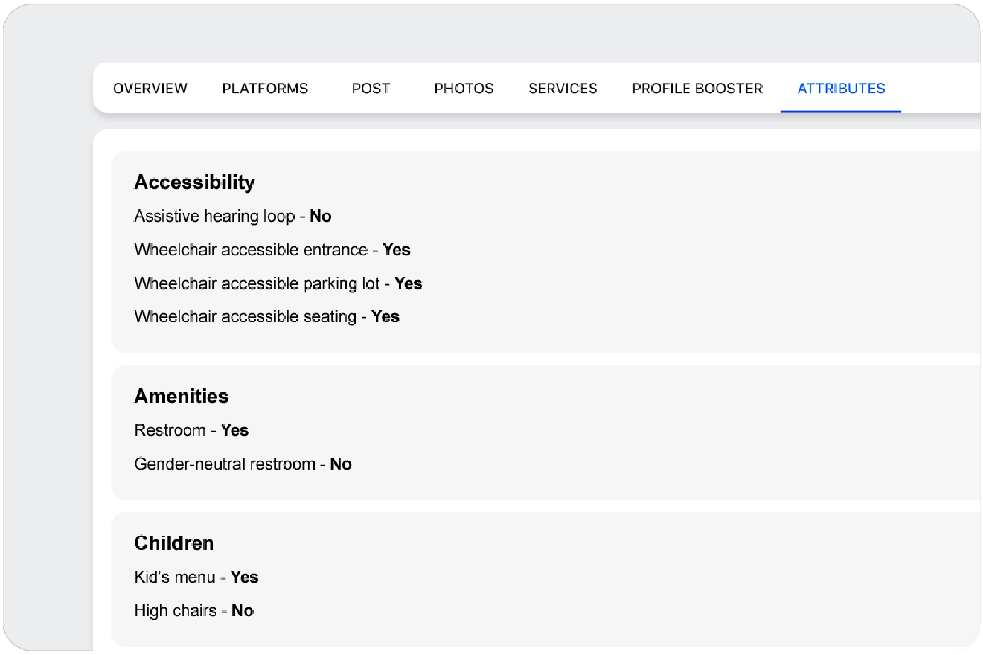Go to the Post tab

pyautogui.click(x=371, y=89)
